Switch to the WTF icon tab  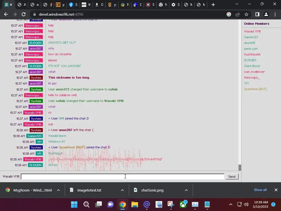86,5
